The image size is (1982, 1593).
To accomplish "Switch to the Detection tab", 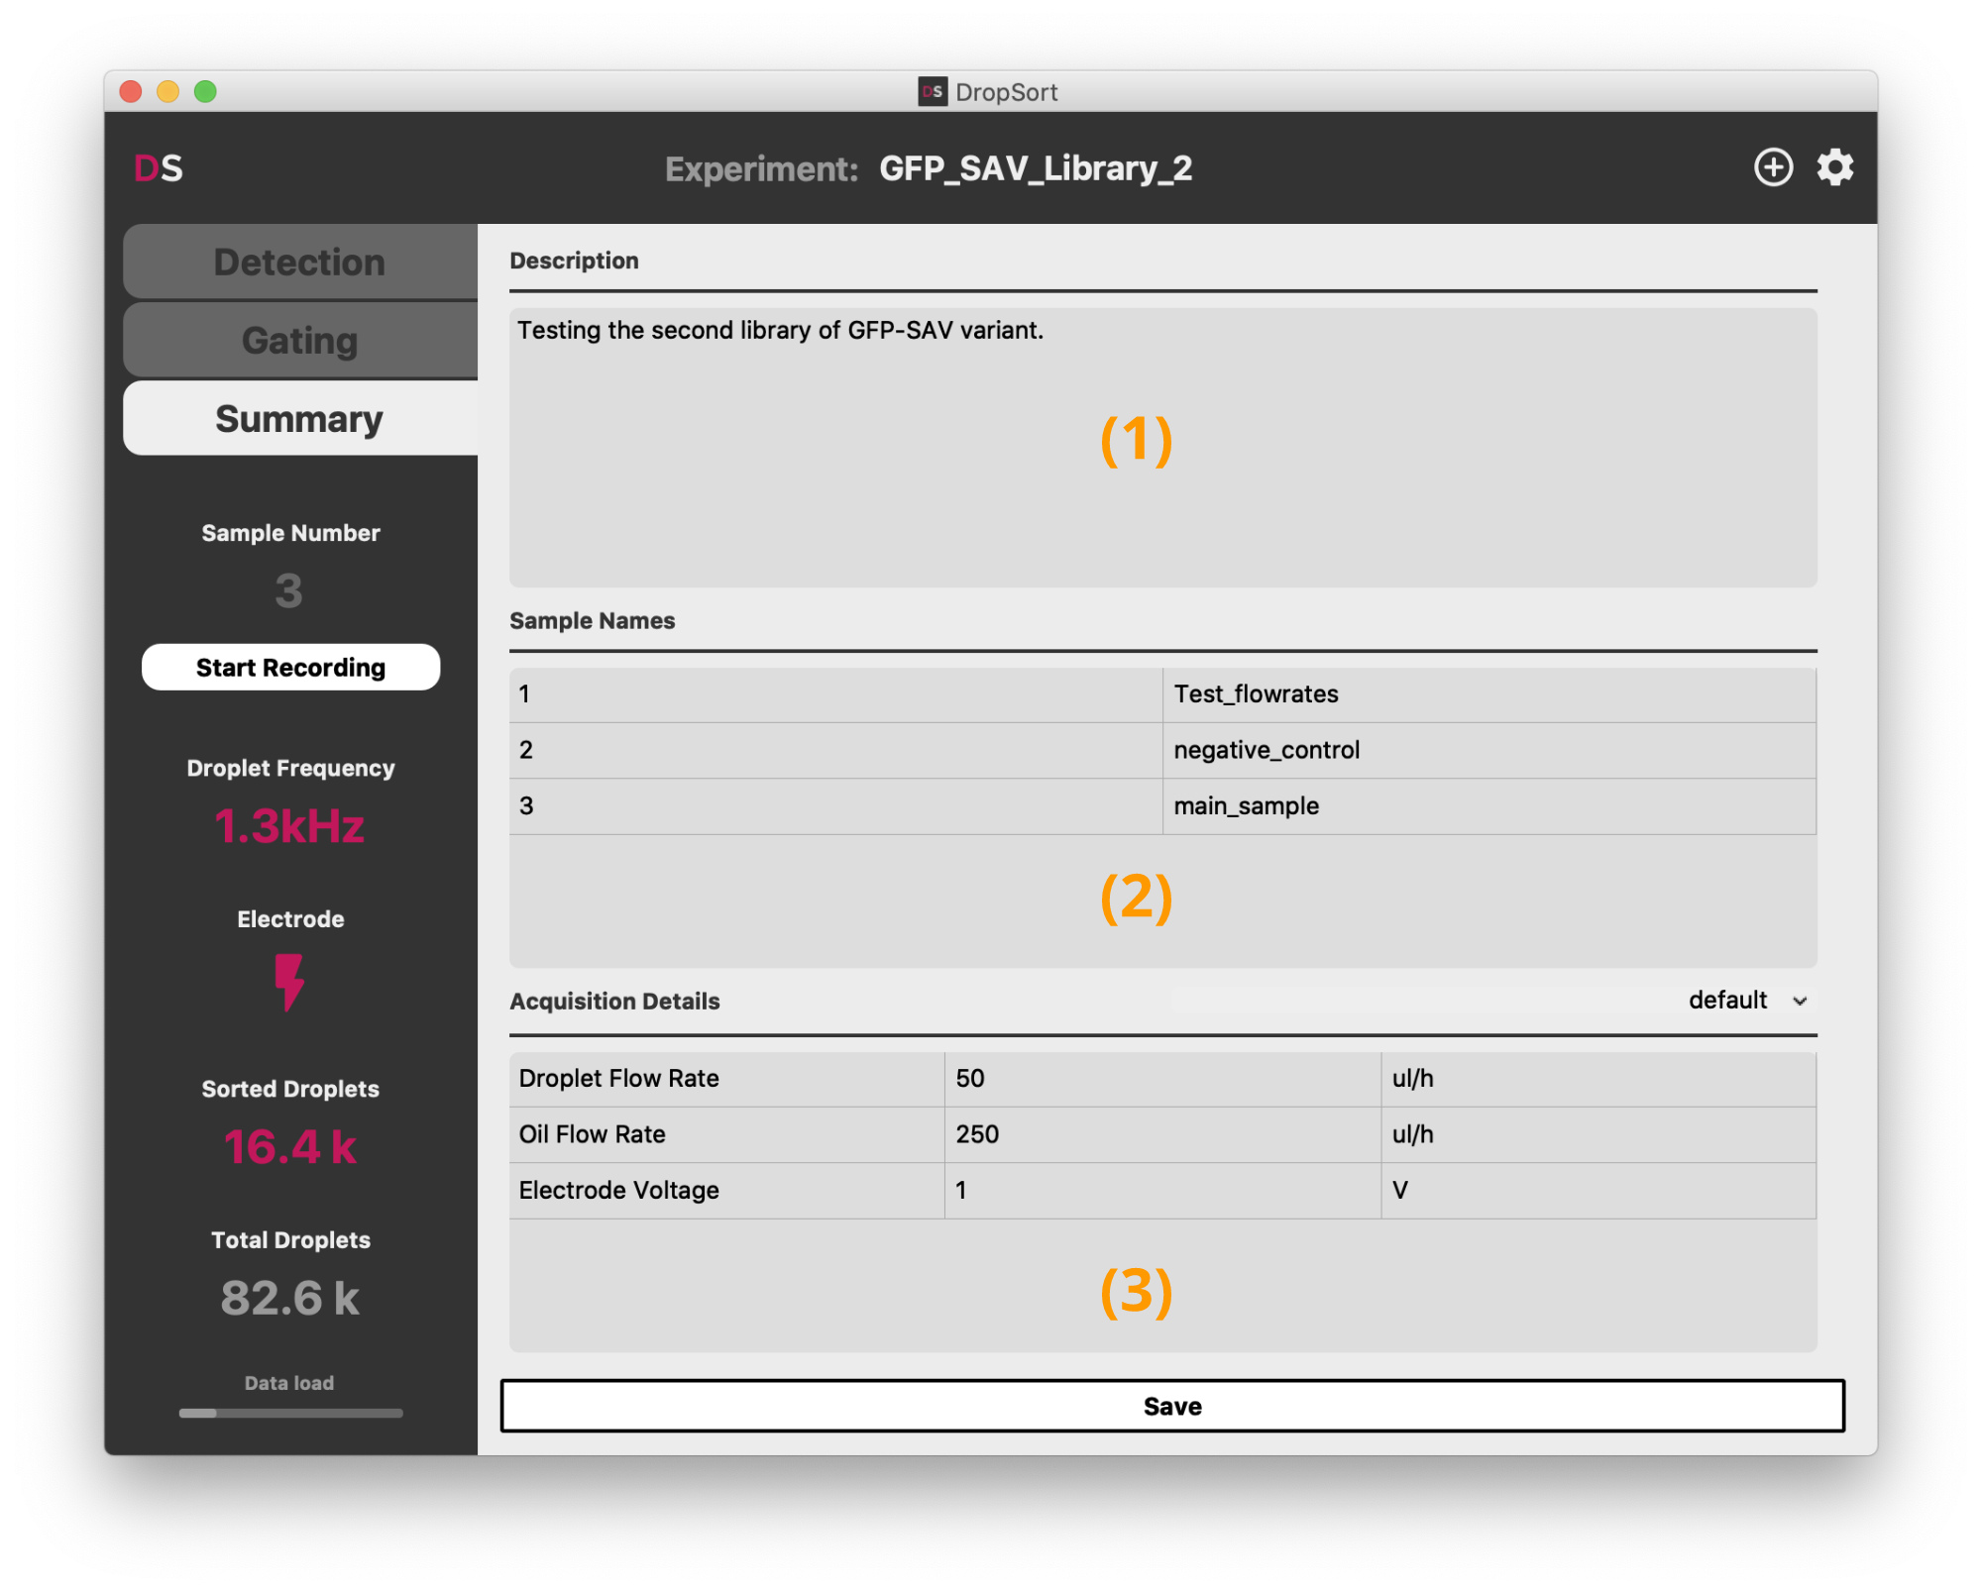I will click(x=299, y=263).
